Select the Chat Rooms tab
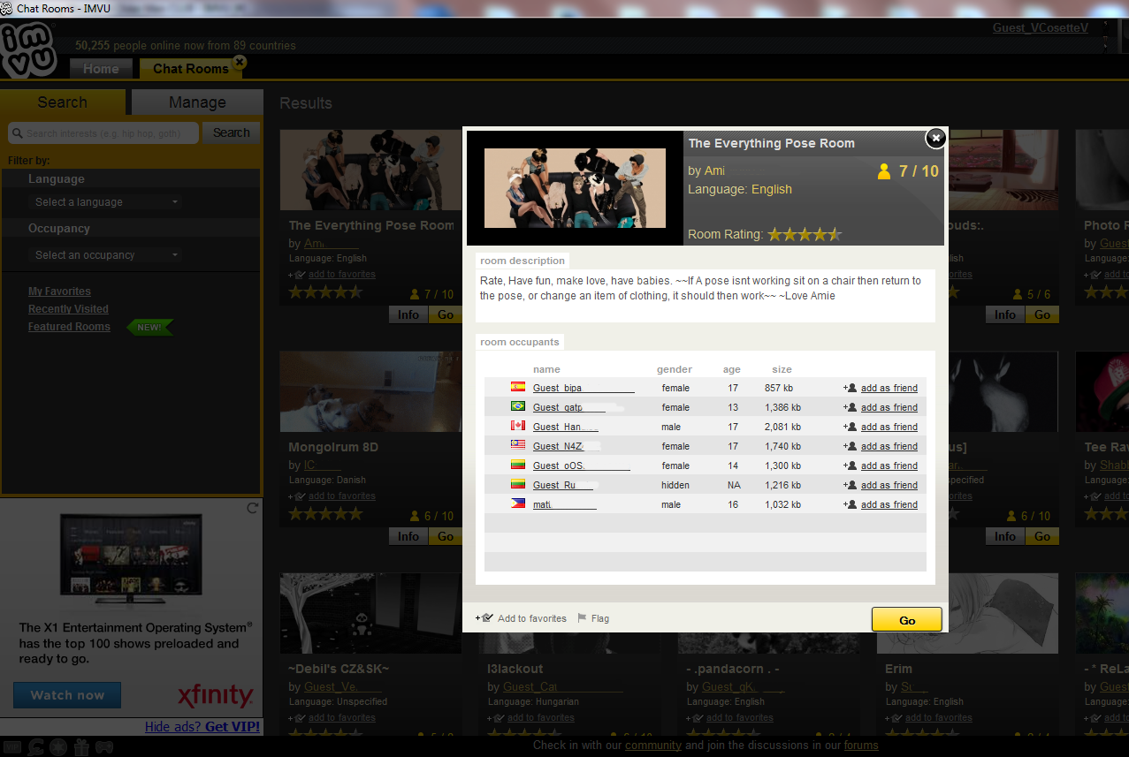 [x=190, y=69]
